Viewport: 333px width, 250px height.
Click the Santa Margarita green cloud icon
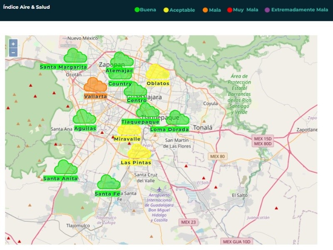pyautogui.click(x=75, y=55)
